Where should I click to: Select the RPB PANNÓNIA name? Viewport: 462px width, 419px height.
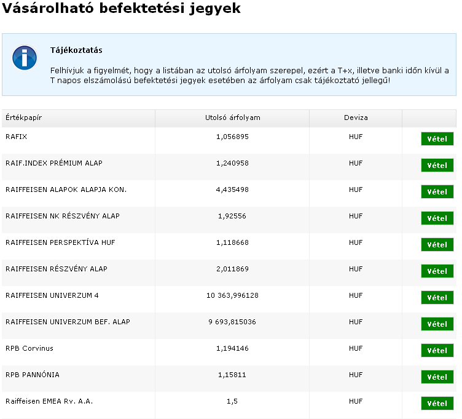pyautogui.click(x=33, y=375)
